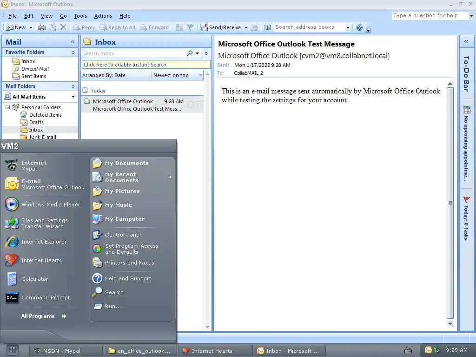The image size is (476, 357).
Task: Click Newest on top sort header
Action: tap(178, 75)
